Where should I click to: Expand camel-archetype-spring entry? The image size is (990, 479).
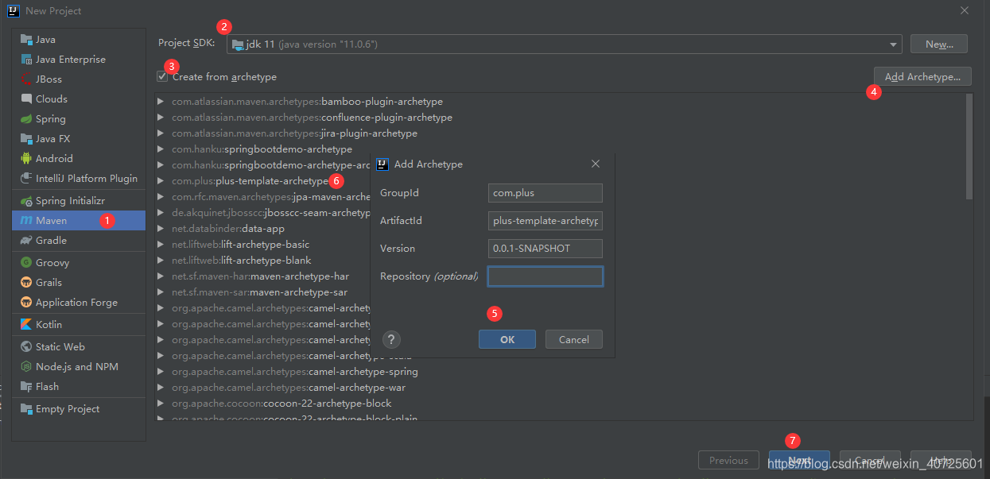pyautogui.click(x=161, y=372)
